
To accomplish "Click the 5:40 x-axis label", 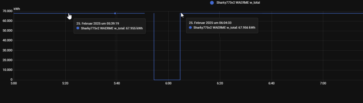I will click(117, 83).
